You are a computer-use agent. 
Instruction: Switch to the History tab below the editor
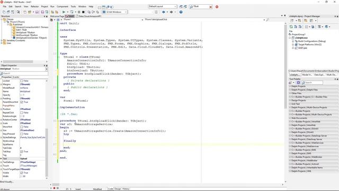tap(126, 189)
